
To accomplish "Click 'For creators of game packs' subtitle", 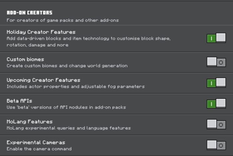I will (x=63, y=20).
